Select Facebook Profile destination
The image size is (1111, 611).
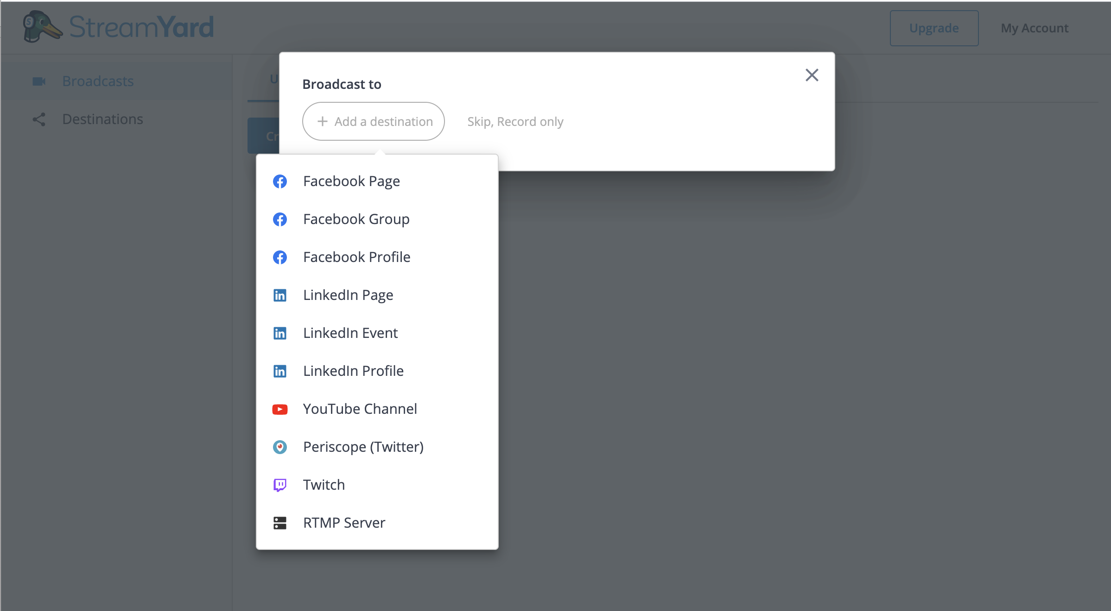[356, 256]
